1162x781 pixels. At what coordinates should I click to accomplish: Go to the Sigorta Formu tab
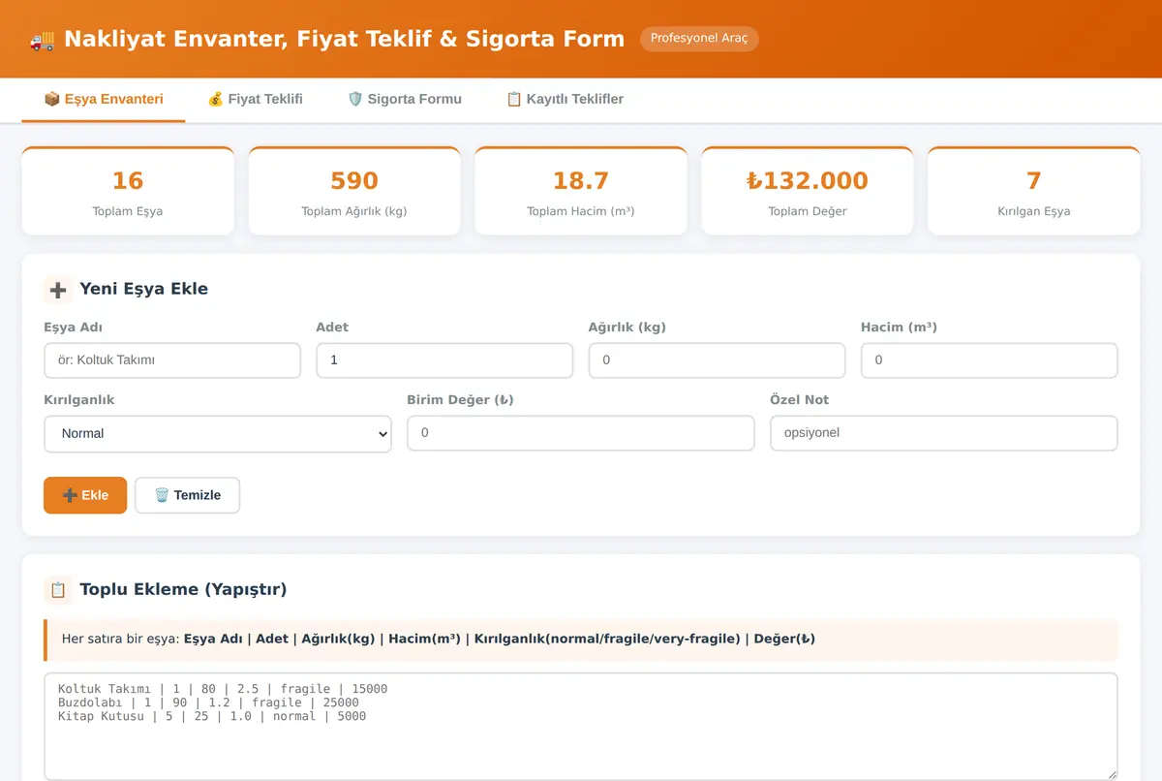[x=405, y=99]
